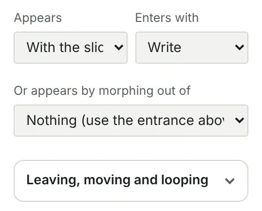This screenshot has height=211, width=262.
Task: Click the 'Enters with' field label
Action: [167, 18]
